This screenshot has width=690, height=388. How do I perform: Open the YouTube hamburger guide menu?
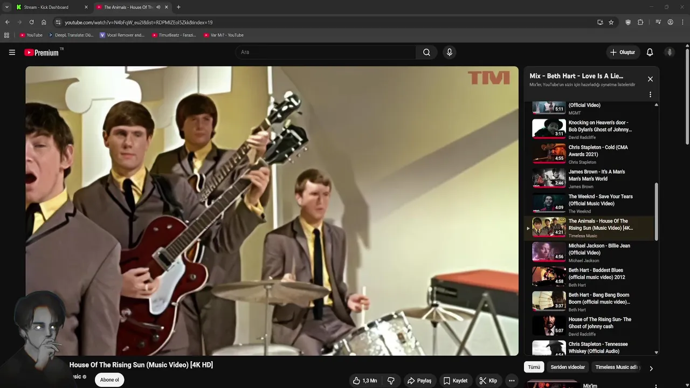tap(12, 52)
